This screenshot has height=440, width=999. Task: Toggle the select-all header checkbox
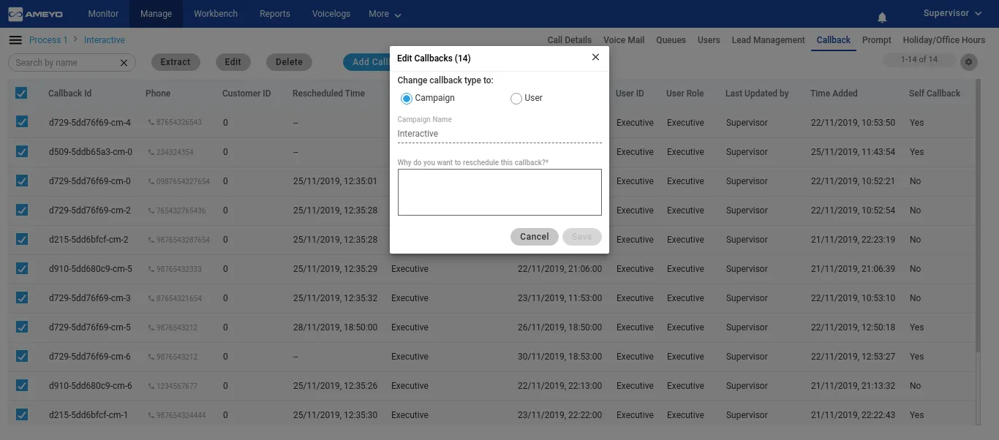(x=21, y=93)
